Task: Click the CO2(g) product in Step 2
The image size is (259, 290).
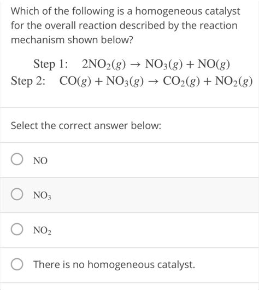Action: tap(181, 82)
